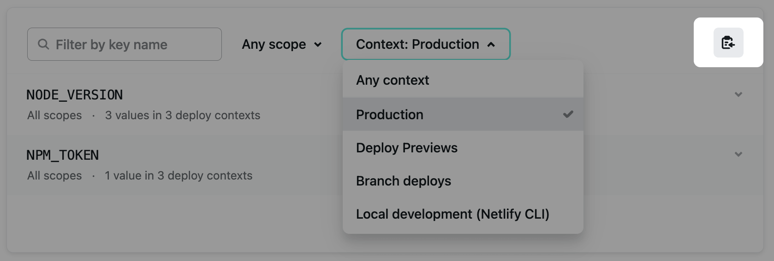
Task: Select the Deploy Previews context option
Action: point(406,148)
